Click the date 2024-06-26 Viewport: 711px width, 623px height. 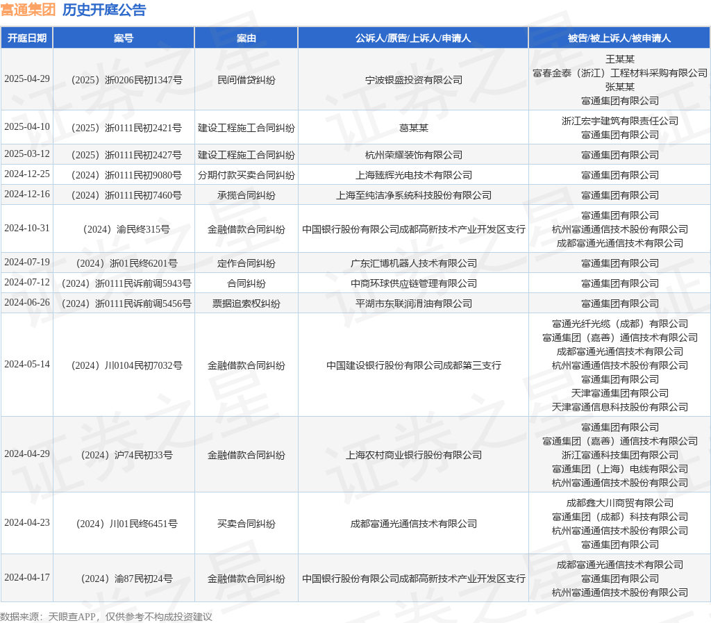coord(27,302)
